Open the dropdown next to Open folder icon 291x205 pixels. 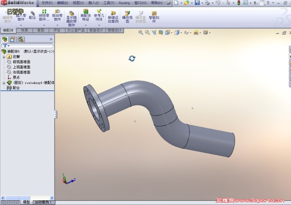click(x=192, y=3)
